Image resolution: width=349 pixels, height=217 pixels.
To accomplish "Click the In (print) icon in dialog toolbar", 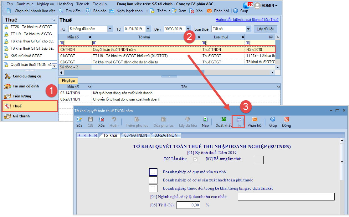I will [239, 121].
